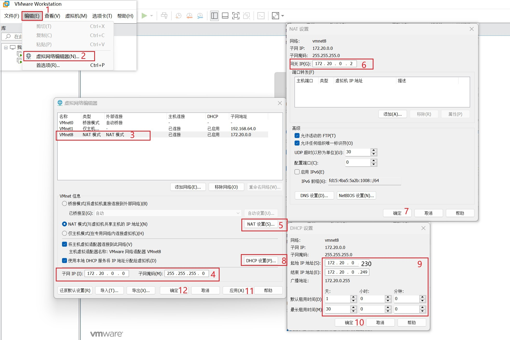The image size is (510, 340).
Task: Open the snapshot manager wrench icon
Action: tap(200, 16)
